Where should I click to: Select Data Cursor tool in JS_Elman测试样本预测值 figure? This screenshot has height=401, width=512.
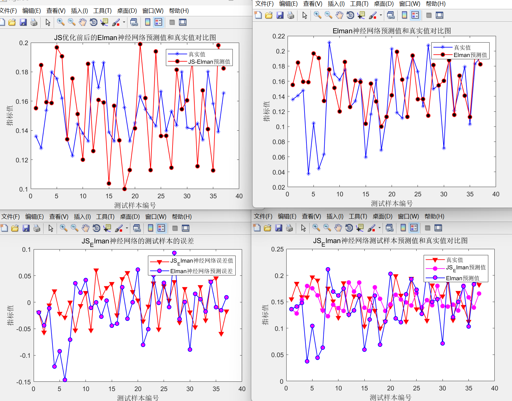(360, 228)
